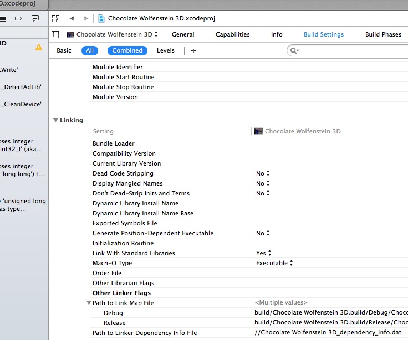
Task: Select the int32_t' (aka… issue in navigator
Action: [x=21, y=145]
